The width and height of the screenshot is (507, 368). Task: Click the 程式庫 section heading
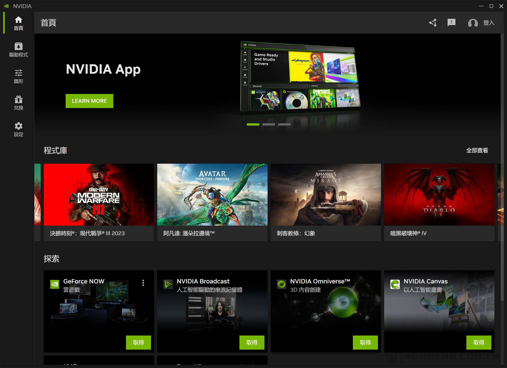(55, 151)
